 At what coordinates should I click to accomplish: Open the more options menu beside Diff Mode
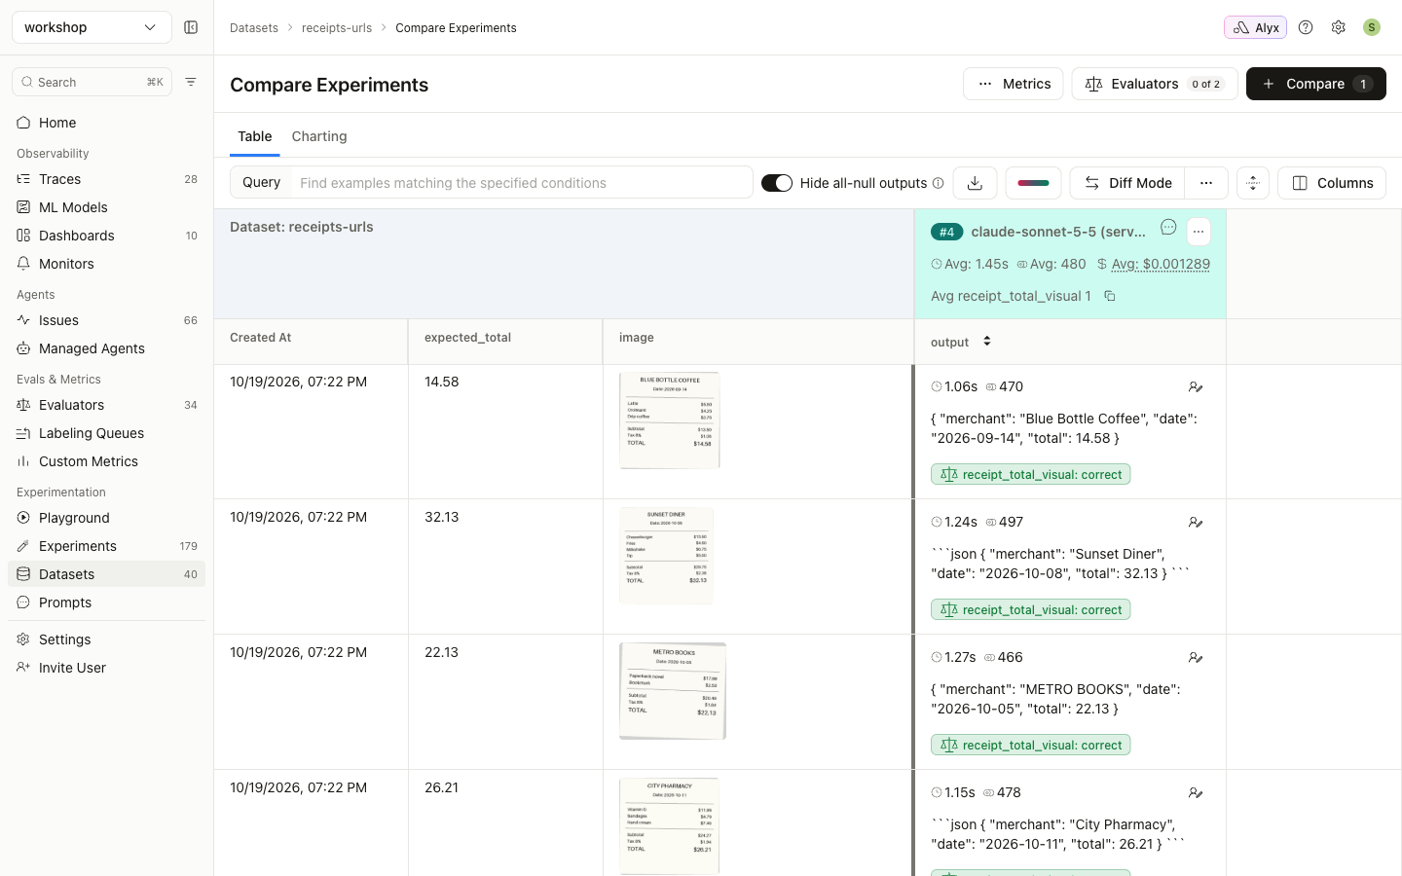click(x=1206, y=183)
